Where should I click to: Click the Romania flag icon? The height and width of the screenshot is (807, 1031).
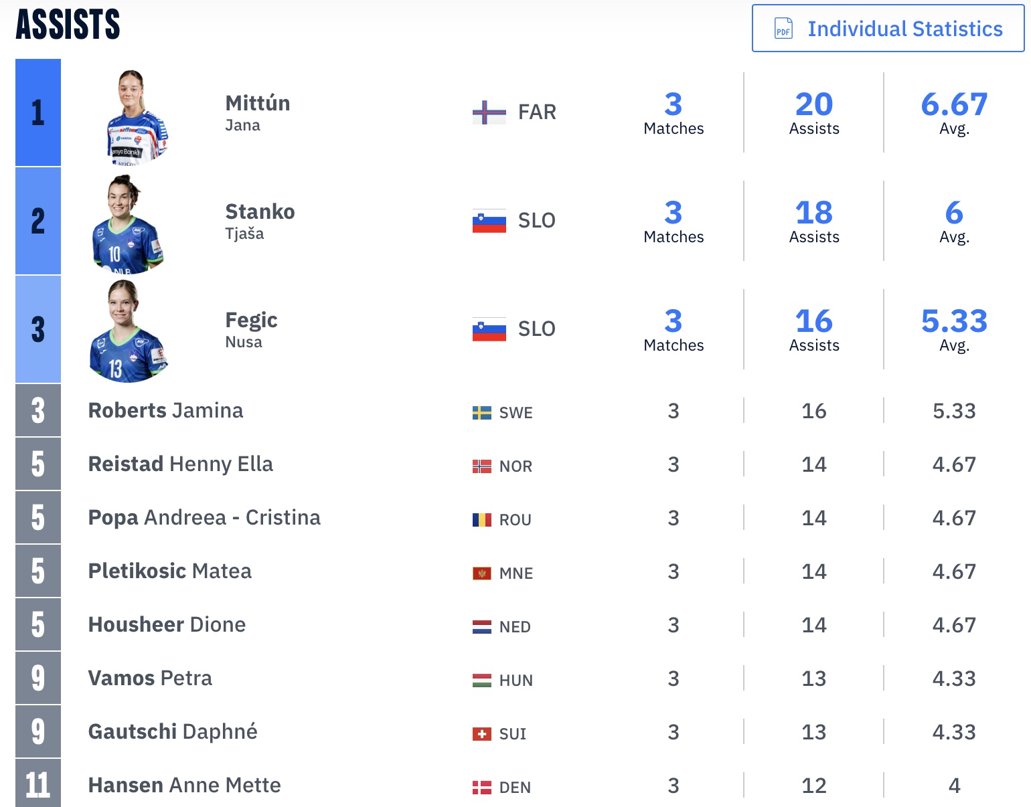click(481, 520)
